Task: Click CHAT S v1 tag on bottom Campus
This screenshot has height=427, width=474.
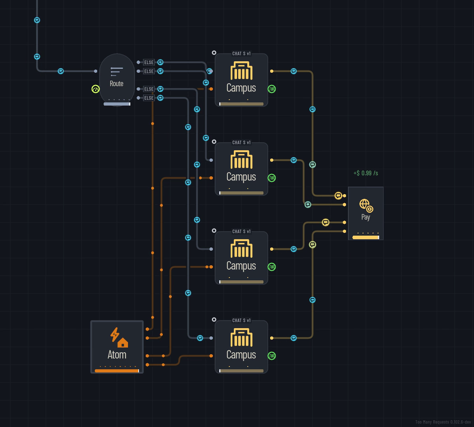Action: click(x=241, y=321)
